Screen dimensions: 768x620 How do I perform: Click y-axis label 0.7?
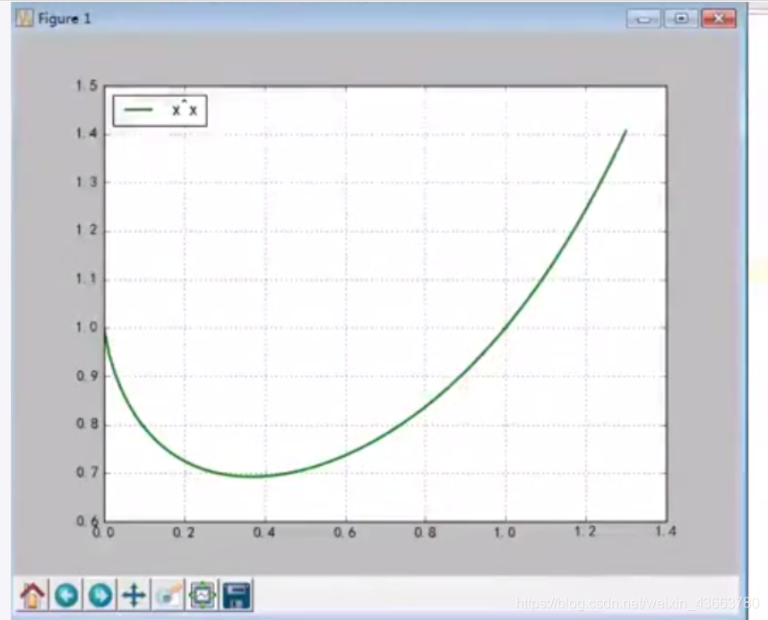pos(87,472)
